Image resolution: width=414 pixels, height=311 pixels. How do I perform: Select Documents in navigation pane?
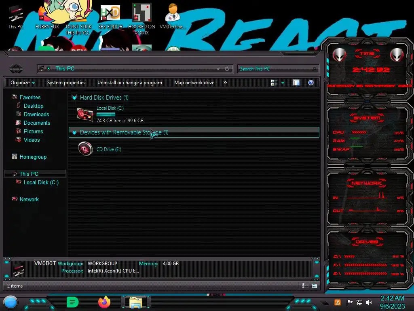click(x=37, y=123)
